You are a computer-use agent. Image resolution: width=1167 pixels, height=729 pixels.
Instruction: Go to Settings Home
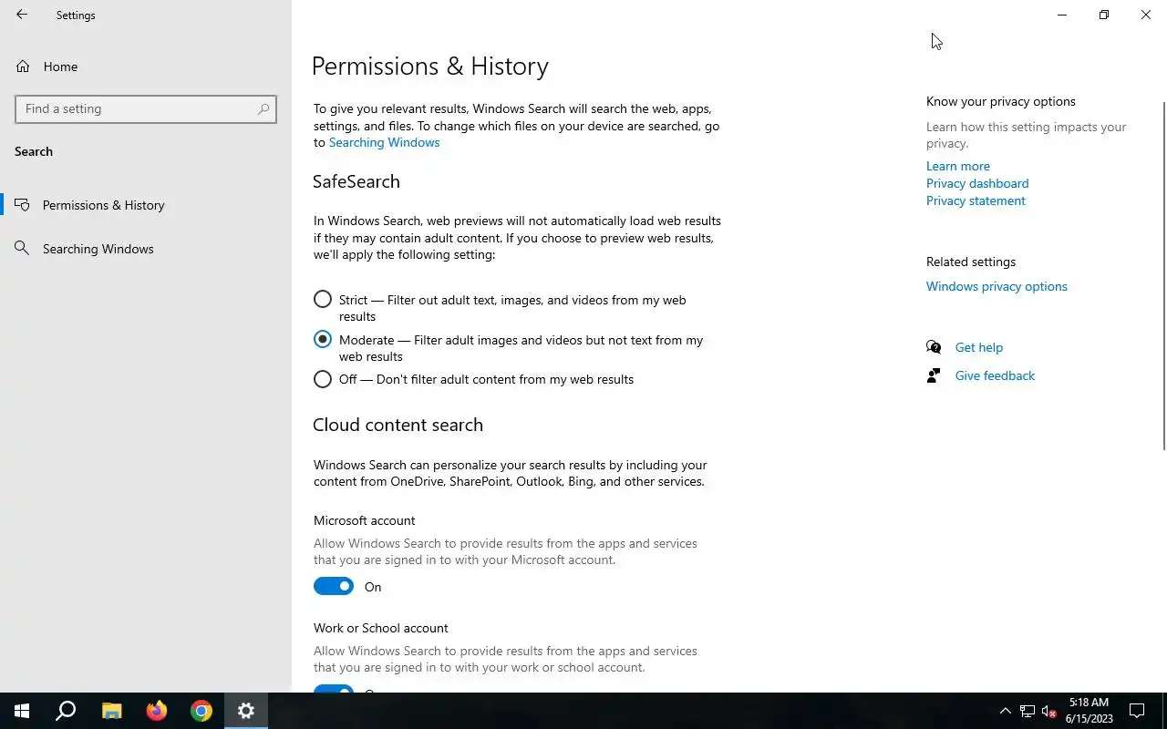[60, 67]
